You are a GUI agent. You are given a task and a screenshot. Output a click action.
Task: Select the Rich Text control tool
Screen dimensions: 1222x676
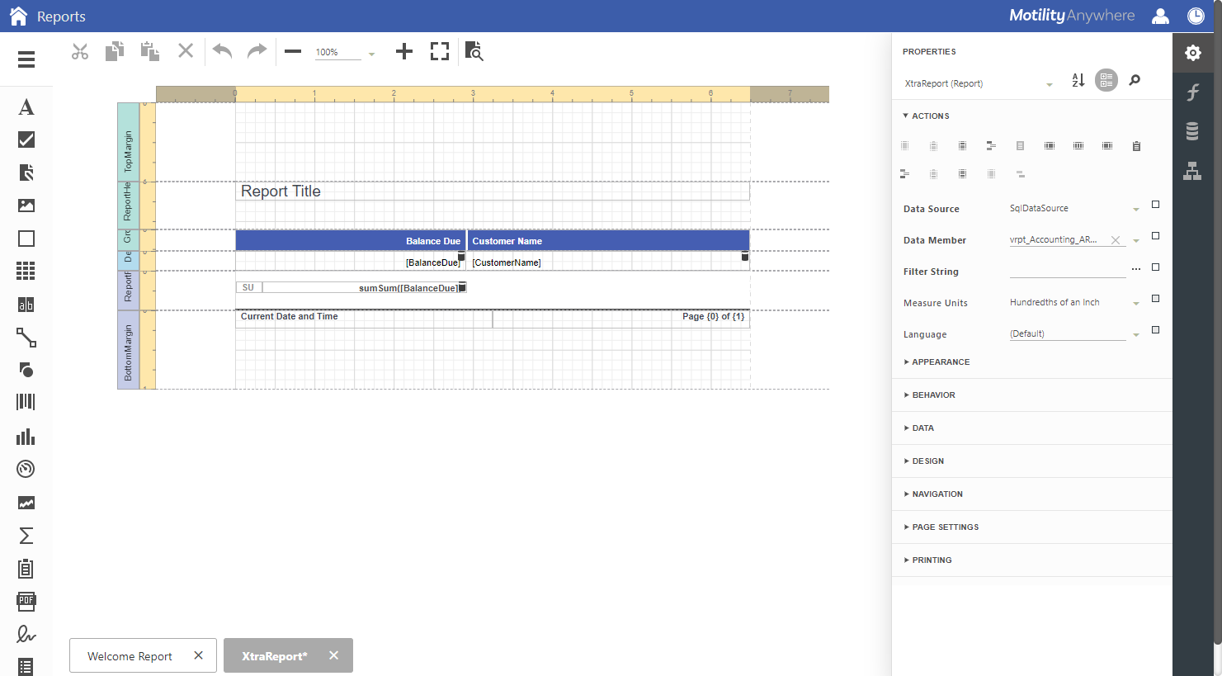pyautogui.click(x=26, y=173)
